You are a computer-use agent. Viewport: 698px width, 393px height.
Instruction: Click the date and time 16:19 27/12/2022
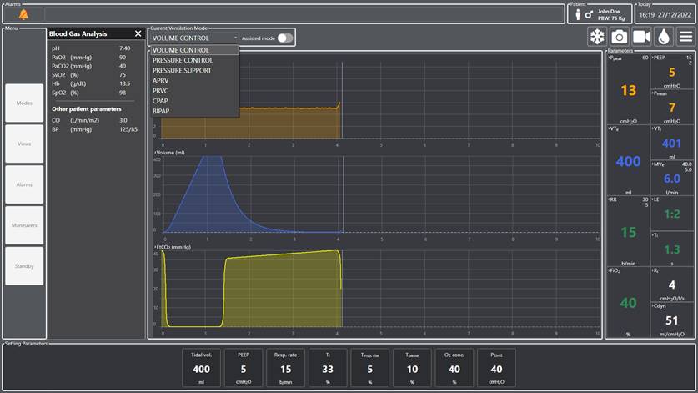point(665,15)
